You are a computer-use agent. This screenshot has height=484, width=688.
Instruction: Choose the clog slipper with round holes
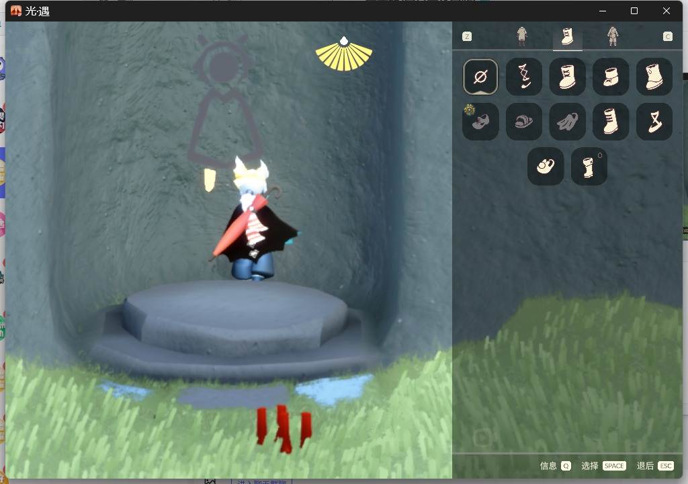pyautogui.click(x=546, y=166)
